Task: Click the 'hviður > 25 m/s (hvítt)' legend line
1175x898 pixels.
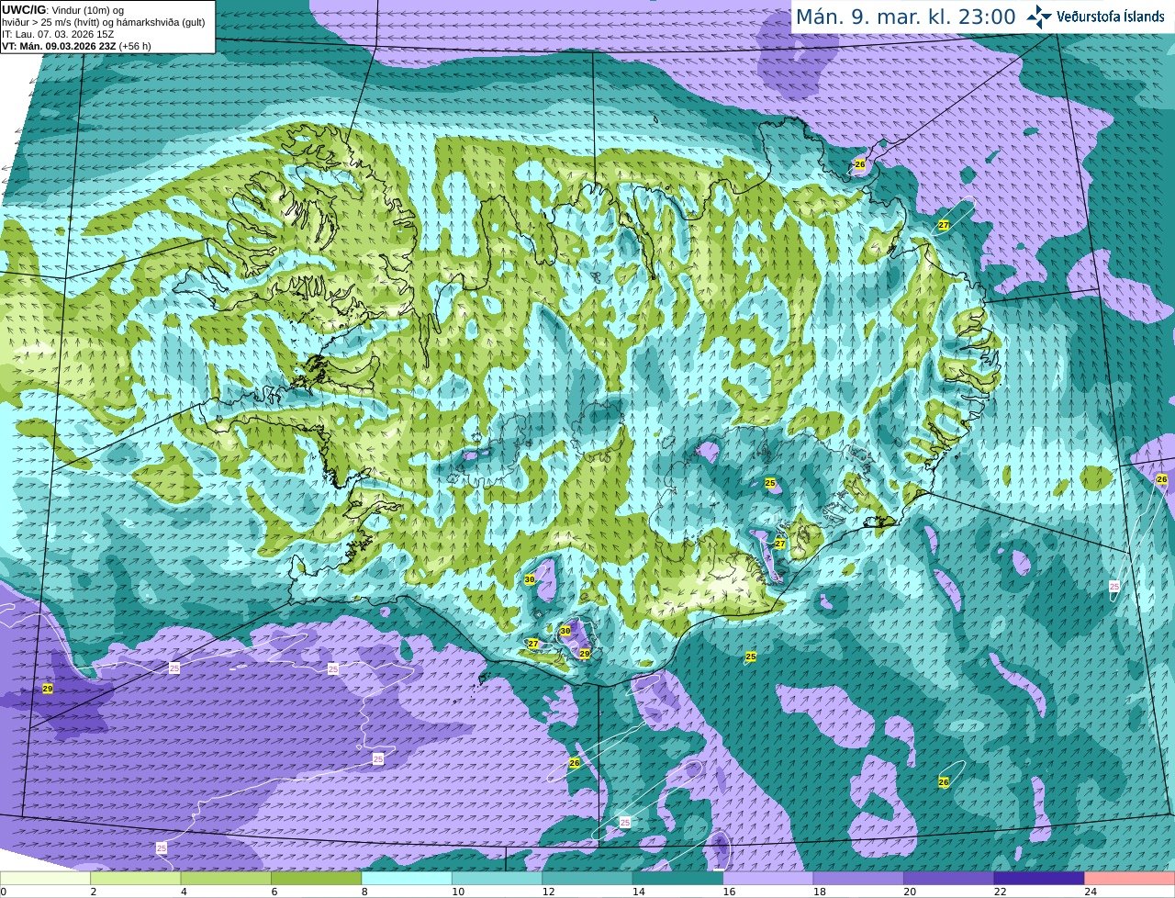Action: pos(104,22)
